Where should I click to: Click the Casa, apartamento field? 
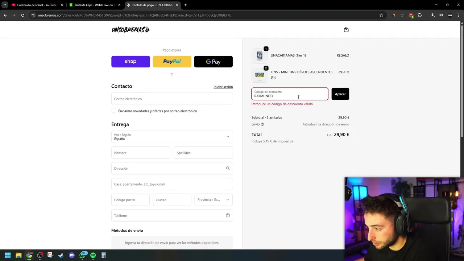172,184
